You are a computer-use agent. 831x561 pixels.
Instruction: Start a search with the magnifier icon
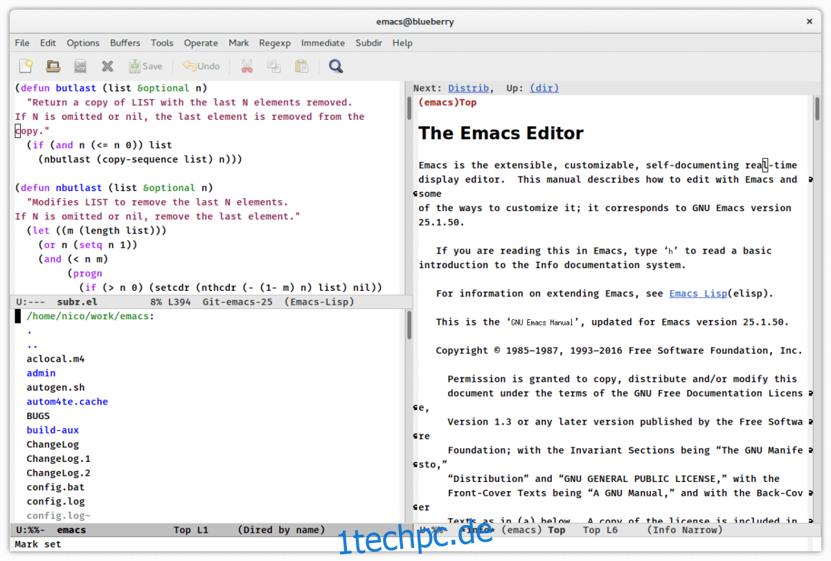pyautogui.click(x=336, y=66)
